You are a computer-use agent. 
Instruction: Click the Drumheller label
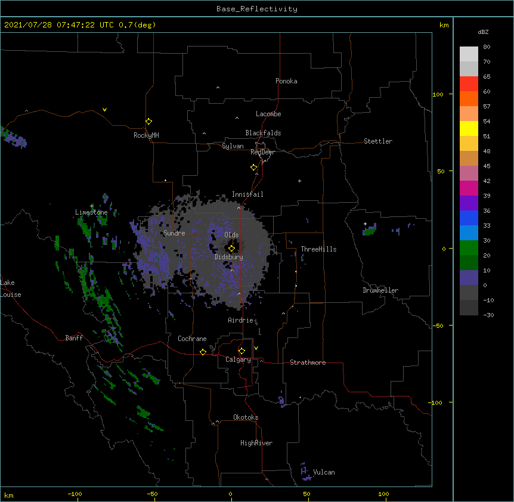(380, 290)
